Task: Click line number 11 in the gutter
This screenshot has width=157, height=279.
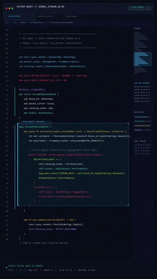Action: click(7, 76)
